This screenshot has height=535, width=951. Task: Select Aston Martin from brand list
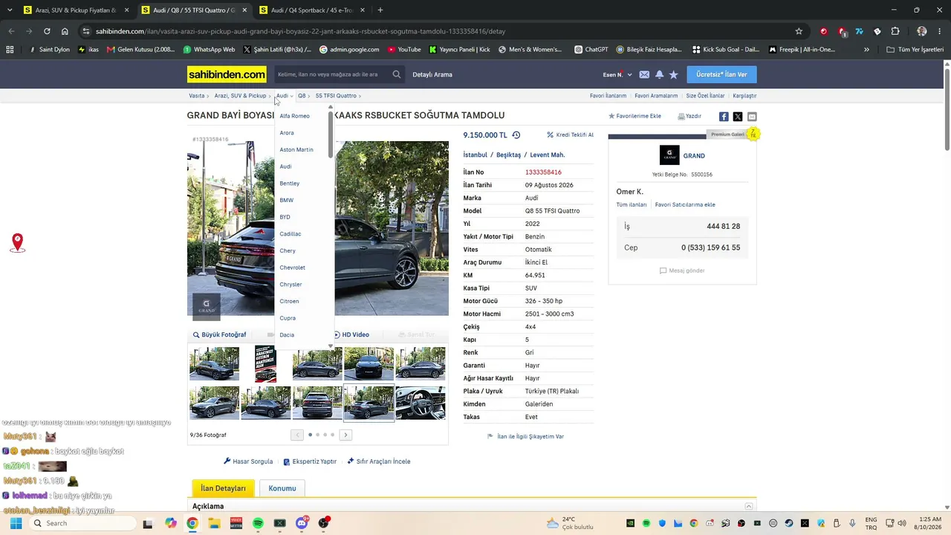coord(296,149)
